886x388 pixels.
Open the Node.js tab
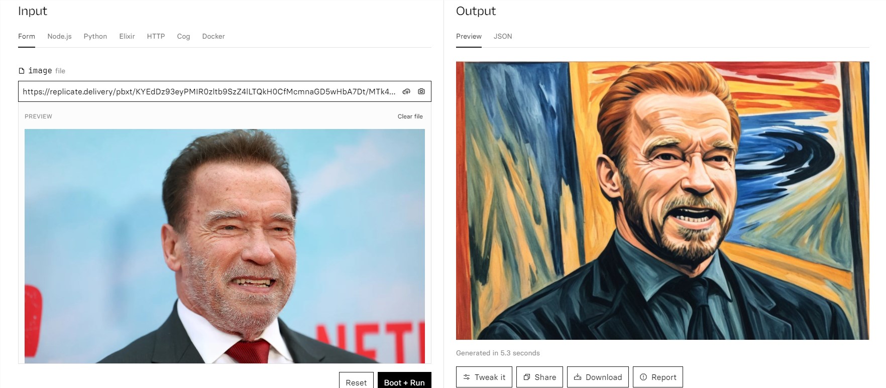click(x=59, y=36)
